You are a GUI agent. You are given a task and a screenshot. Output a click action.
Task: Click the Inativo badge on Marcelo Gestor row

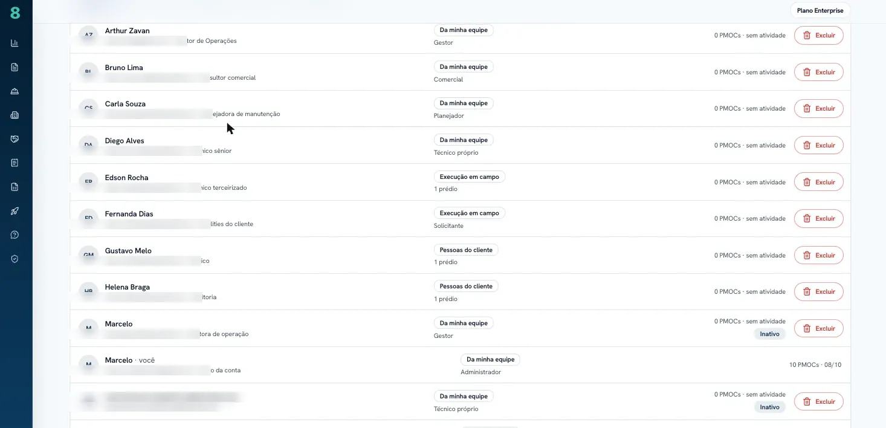[x=769, y=334]
